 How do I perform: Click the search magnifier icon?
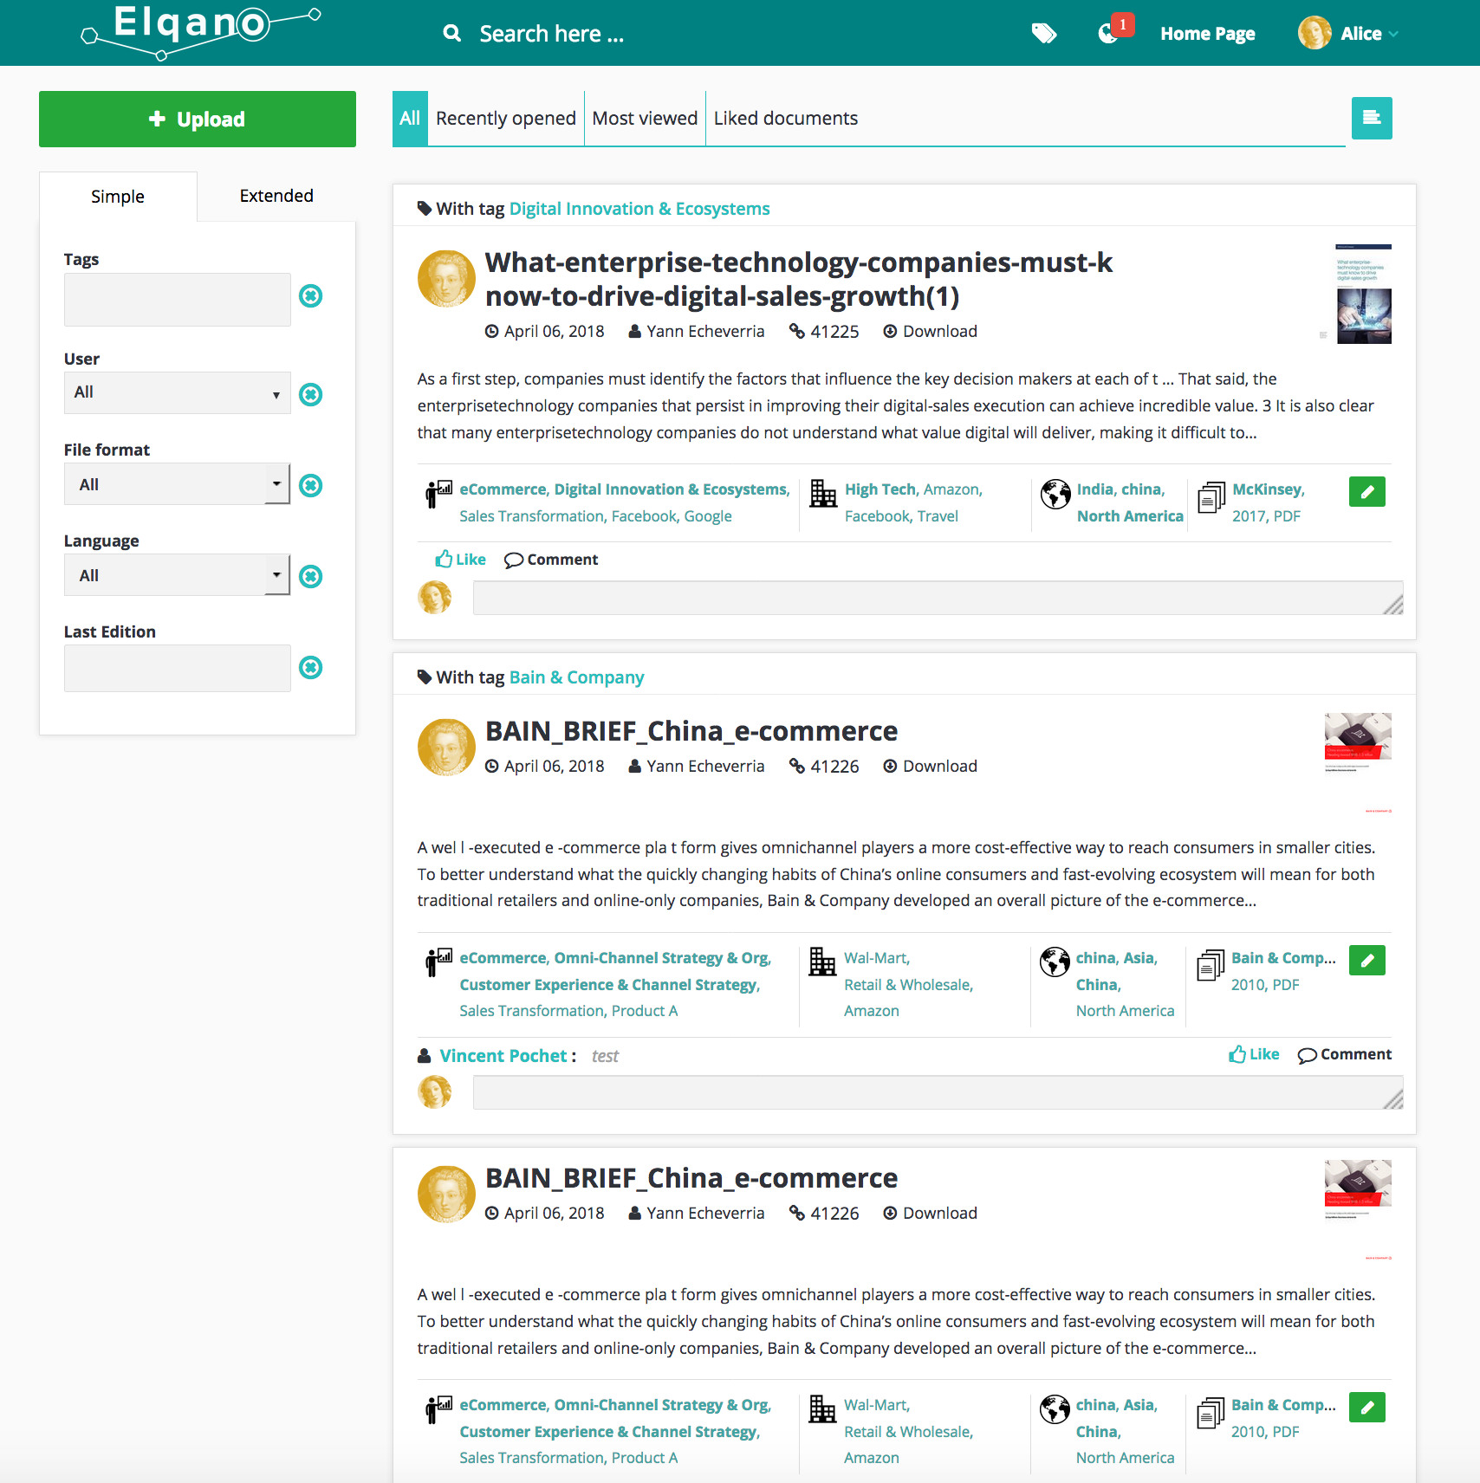click(x=451, y=34)
